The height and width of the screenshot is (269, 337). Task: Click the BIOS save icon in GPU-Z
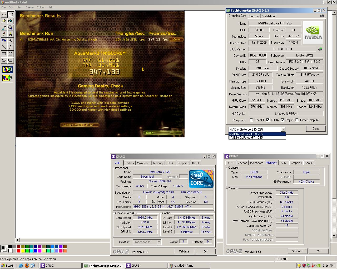point(320,49)
